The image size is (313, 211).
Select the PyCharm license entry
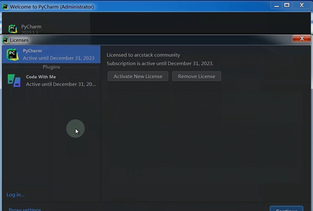click(x=50, y=54)
